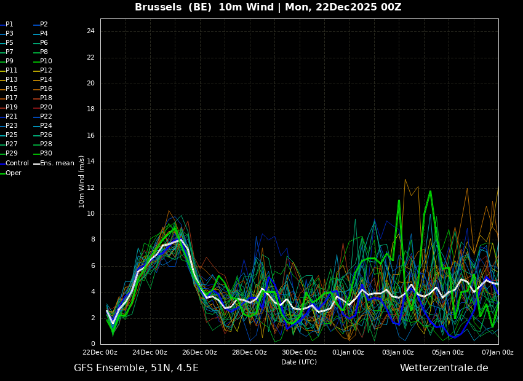Click the 24 value on y-axis
Image resolution: width=523 pixels, height=381 pixels.
(x=90, y=31)
